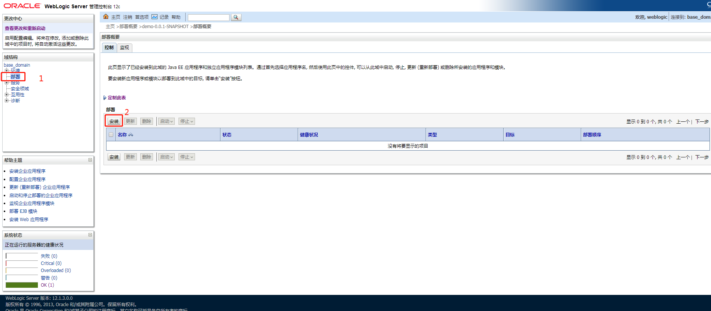The height and width of the screenshot is (311, 711).
Task: Collapse the 系统状态 panel with its minimize icon
Action: pyautogui.click(x=90, y=235)
